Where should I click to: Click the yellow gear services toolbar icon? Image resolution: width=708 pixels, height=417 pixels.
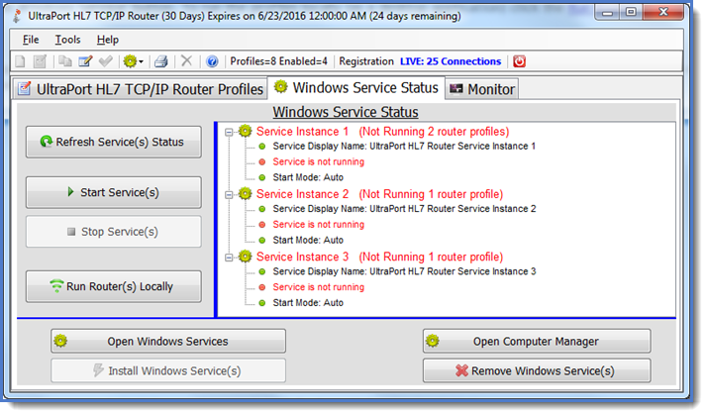tap(130, 61)
